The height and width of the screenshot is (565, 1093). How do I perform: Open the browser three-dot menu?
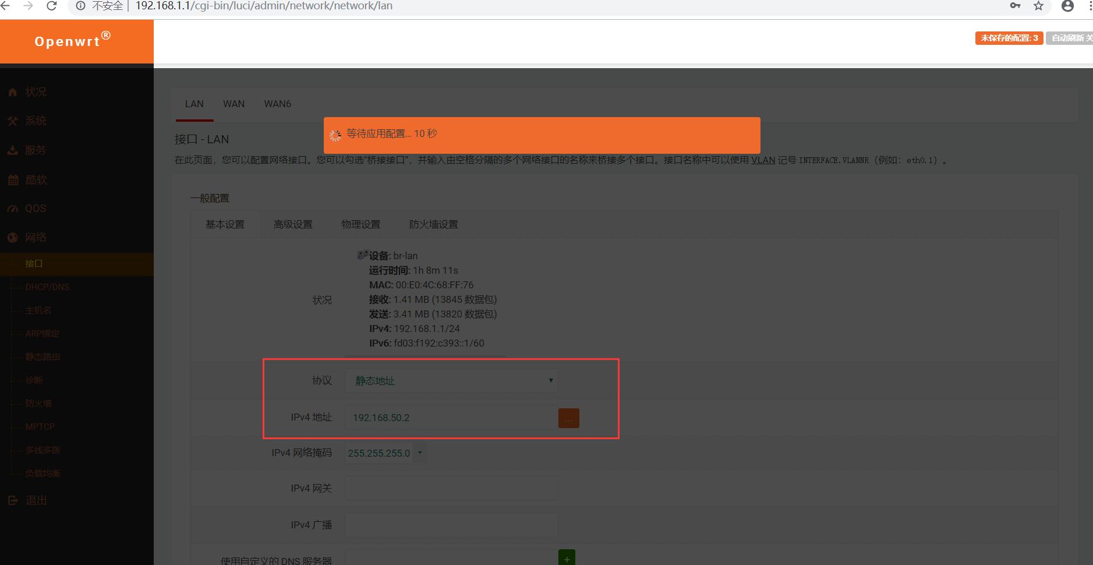1088,6
